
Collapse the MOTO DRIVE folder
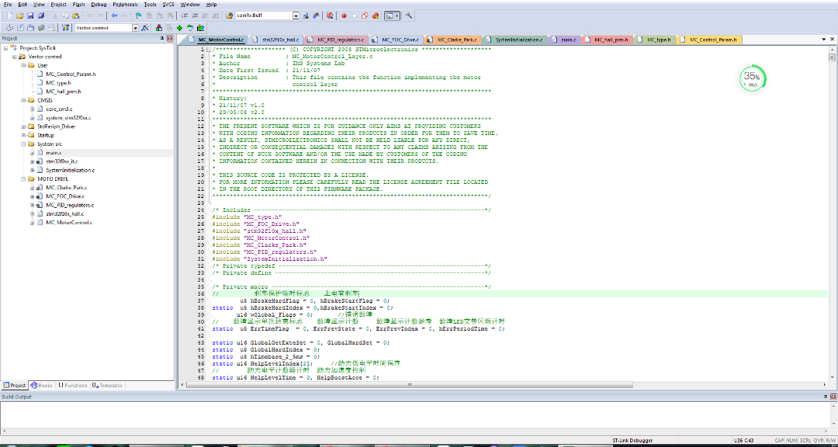click(x=23, y=179)
